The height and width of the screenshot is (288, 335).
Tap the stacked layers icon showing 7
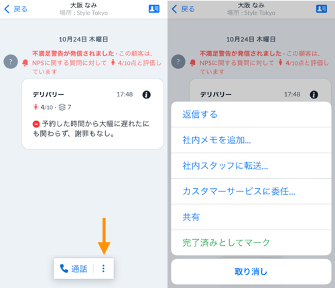[x=62, y=107]
